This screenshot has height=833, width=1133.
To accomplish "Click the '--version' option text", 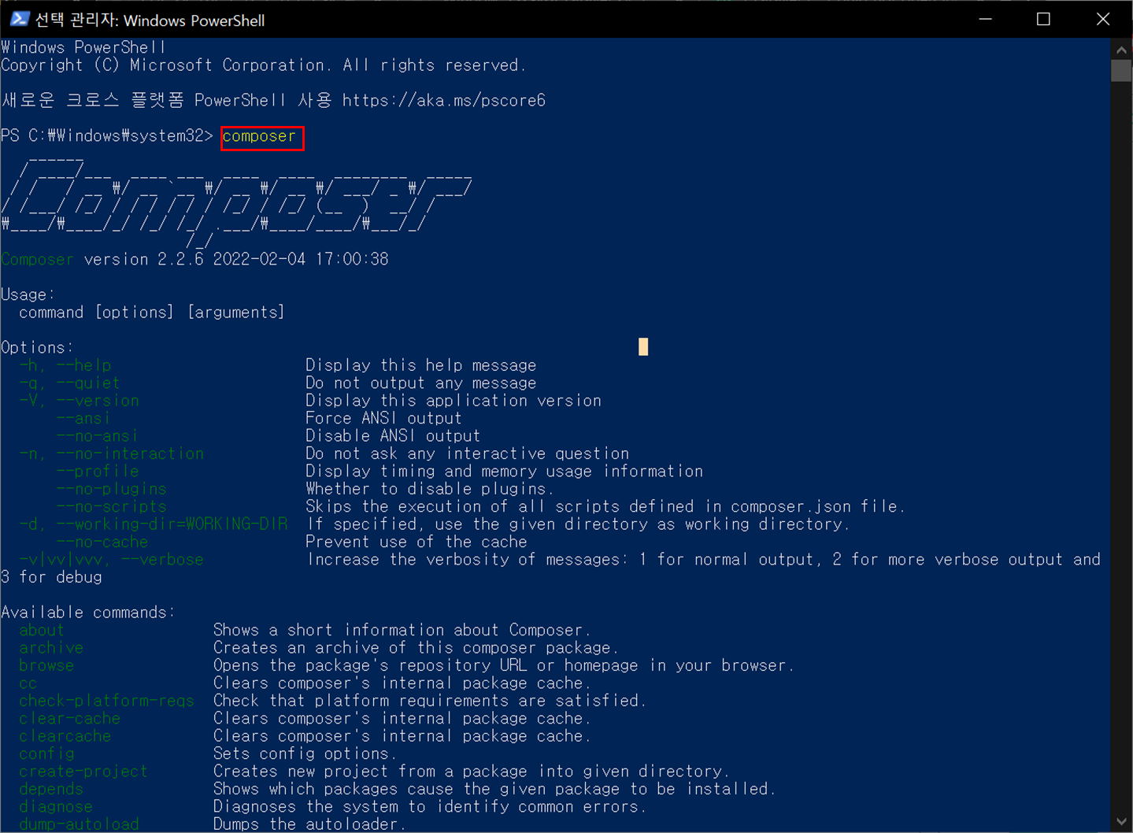I will [98, 400].
